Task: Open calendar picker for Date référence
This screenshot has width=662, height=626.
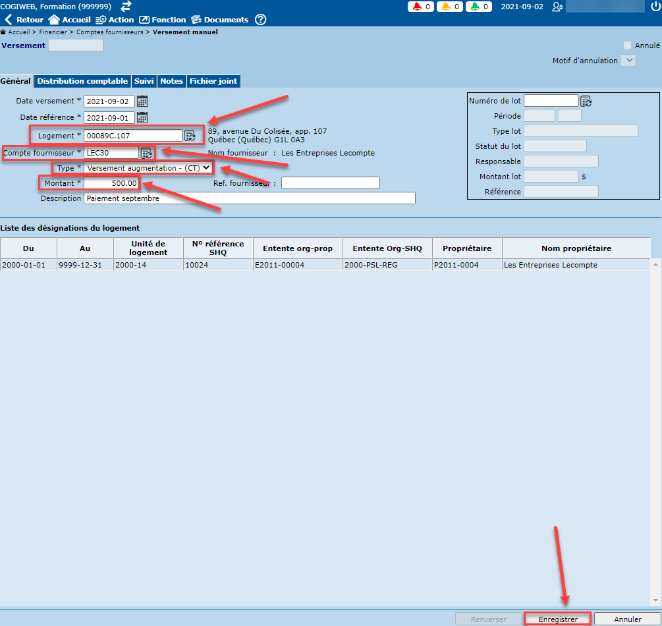Action: [142, 118]
